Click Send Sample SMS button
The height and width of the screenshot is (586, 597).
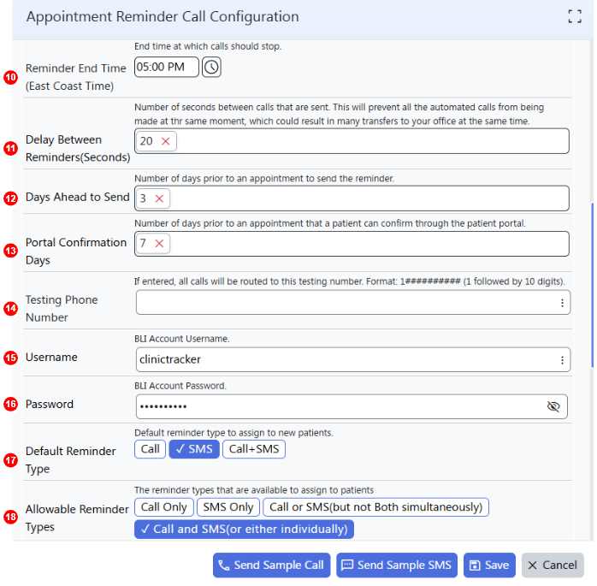[x=397, y=565]
